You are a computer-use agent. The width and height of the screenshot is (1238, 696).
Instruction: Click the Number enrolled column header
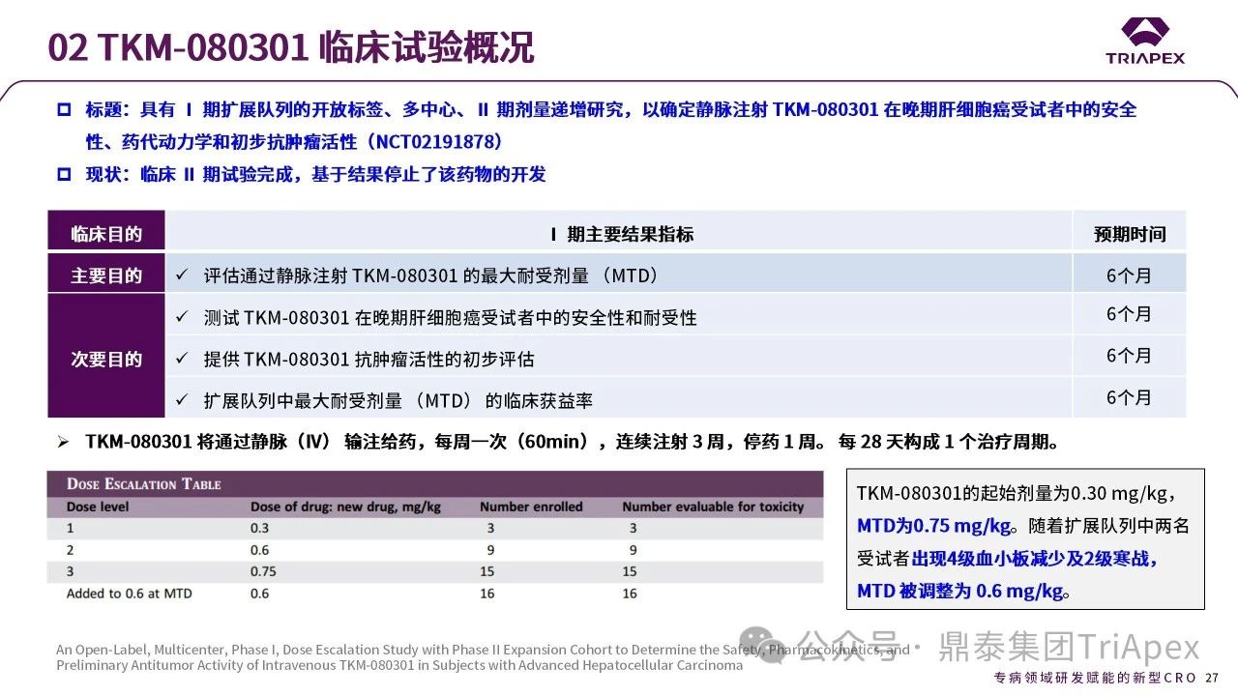[x=531, y=507]
